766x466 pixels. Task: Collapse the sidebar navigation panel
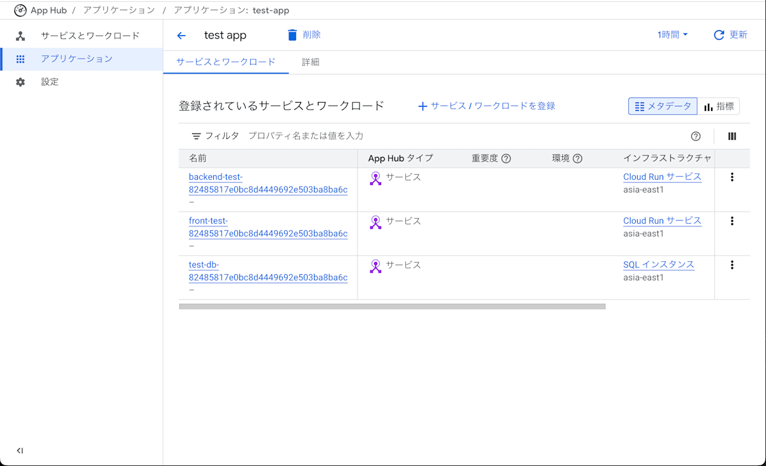20,451
